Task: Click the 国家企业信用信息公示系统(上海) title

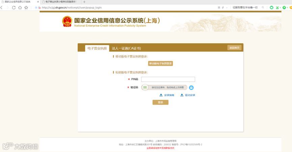Action: tap(117, 21)
